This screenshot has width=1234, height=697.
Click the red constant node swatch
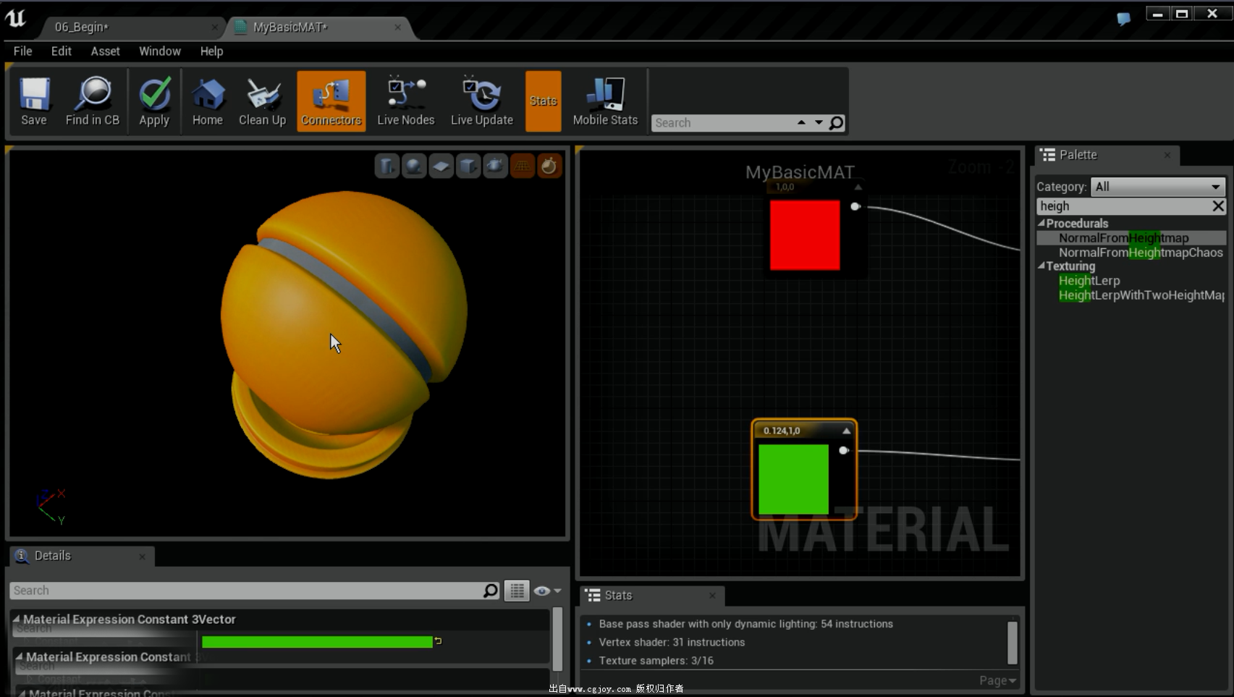coord(805,235)
